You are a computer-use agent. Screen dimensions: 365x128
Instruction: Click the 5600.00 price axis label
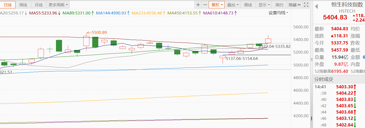click(300, 27)
